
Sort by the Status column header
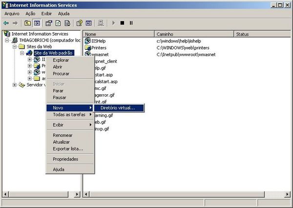click(x=262, y=34)
